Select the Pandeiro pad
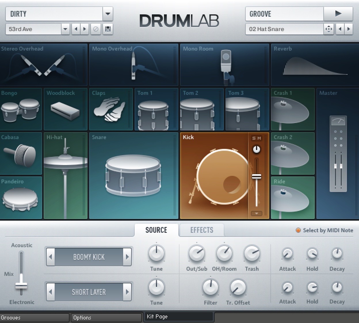The width and height of the screenshot is (359, 323). [21, 198]
